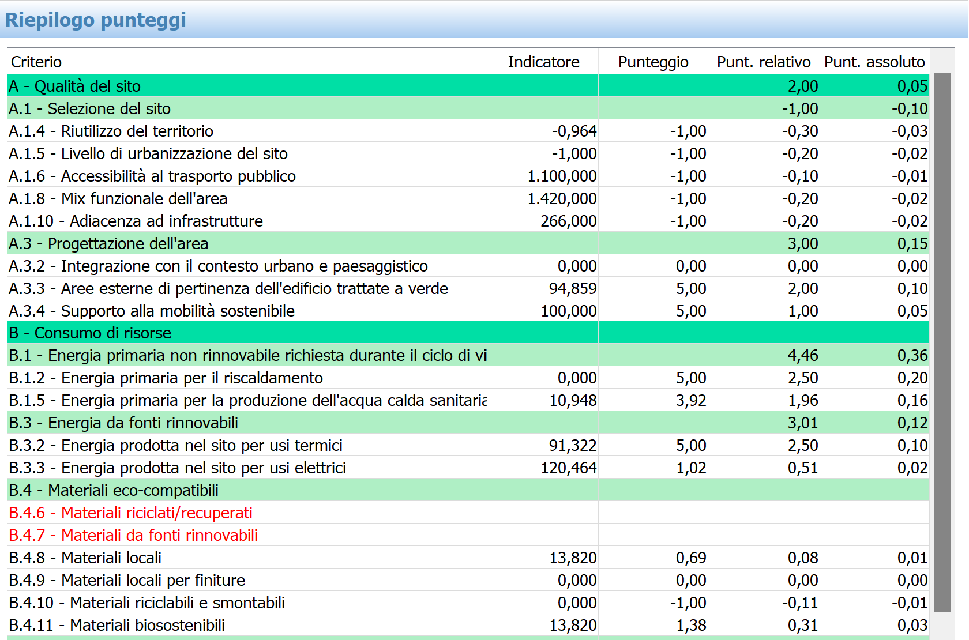The image size is (969, 640).
Task: Click the Punteggio column header
Action: click(x=653, y=62)
